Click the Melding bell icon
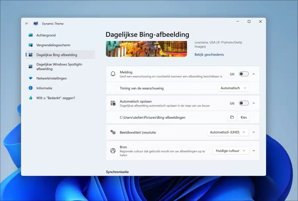298x201 pixels. tap(113, 74)
